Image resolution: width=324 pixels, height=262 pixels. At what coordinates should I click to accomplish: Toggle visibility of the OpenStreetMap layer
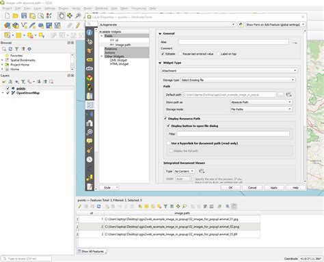coord(8,93)
